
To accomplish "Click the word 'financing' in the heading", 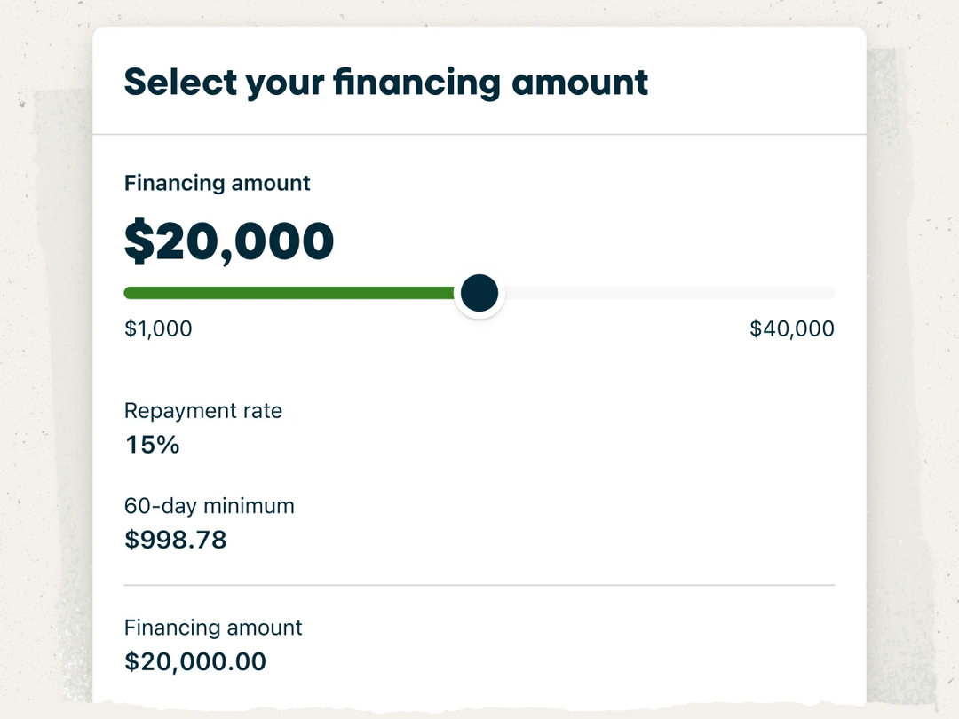I will point(416,83).
